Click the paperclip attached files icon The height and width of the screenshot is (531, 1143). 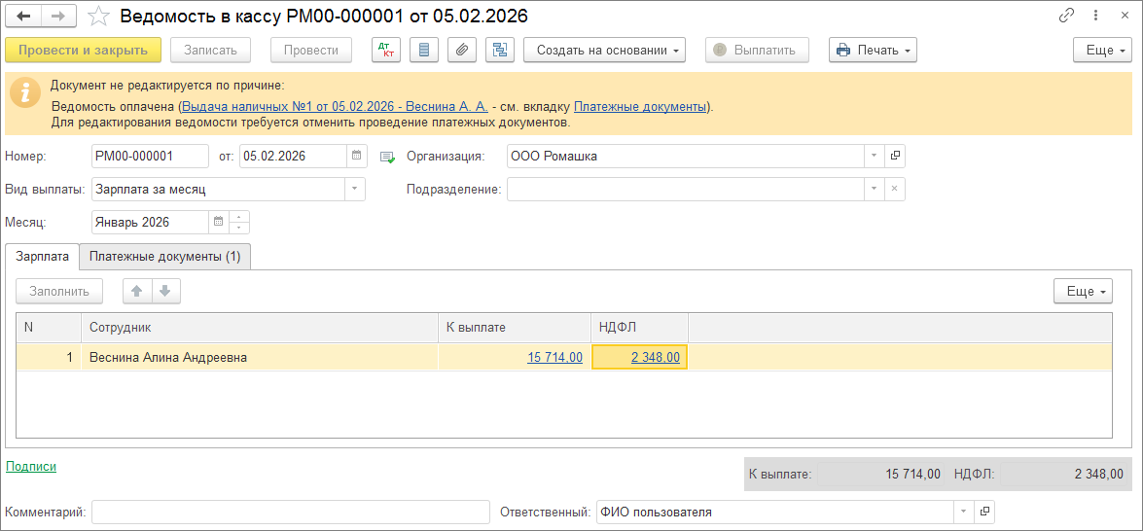pos(463,50)
